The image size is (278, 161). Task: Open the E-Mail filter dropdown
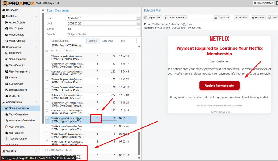pyautogui.click(x=138, y=29)
